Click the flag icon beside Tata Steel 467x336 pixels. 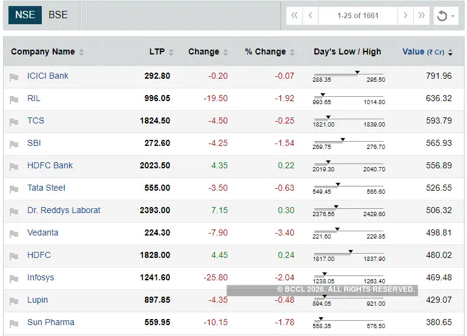click(x=14, y=189)
